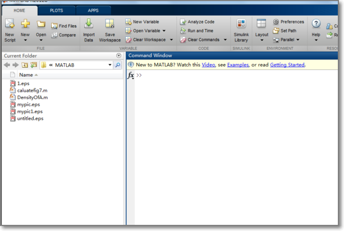Click the Import Data icon
Screen dimensions: 344x231
pos(89,23)
